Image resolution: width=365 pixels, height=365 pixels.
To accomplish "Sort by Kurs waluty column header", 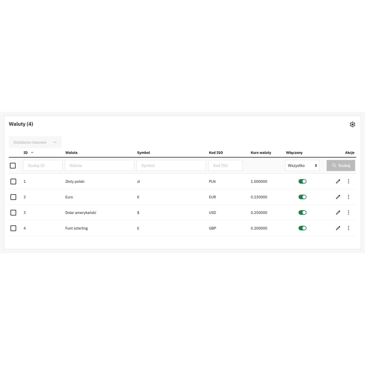I will 261,153.
